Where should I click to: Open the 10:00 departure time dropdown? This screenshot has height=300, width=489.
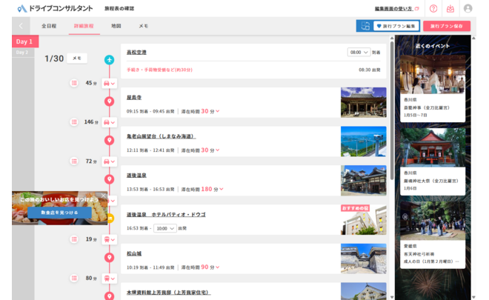(x=164, y=228)
